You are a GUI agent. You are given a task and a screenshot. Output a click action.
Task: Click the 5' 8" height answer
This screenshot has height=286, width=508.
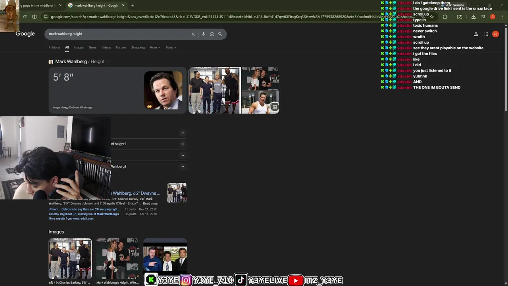(x=63, y=77)
